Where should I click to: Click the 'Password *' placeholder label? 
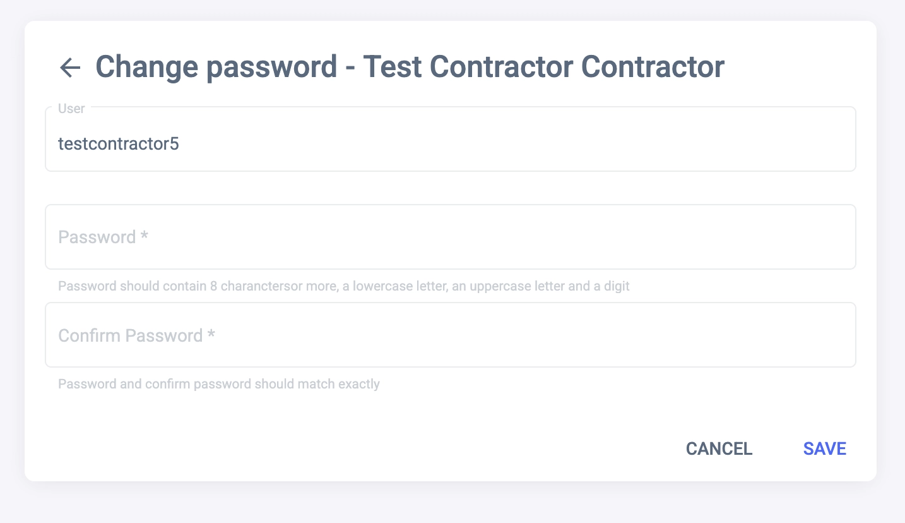tap(103, 237)
